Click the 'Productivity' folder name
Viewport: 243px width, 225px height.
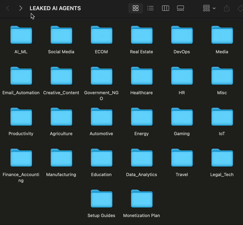pos(21,134)
